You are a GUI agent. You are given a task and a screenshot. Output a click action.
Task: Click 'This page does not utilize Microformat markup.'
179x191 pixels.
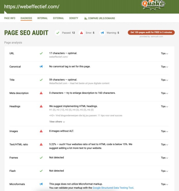click(x=76, y=184)
